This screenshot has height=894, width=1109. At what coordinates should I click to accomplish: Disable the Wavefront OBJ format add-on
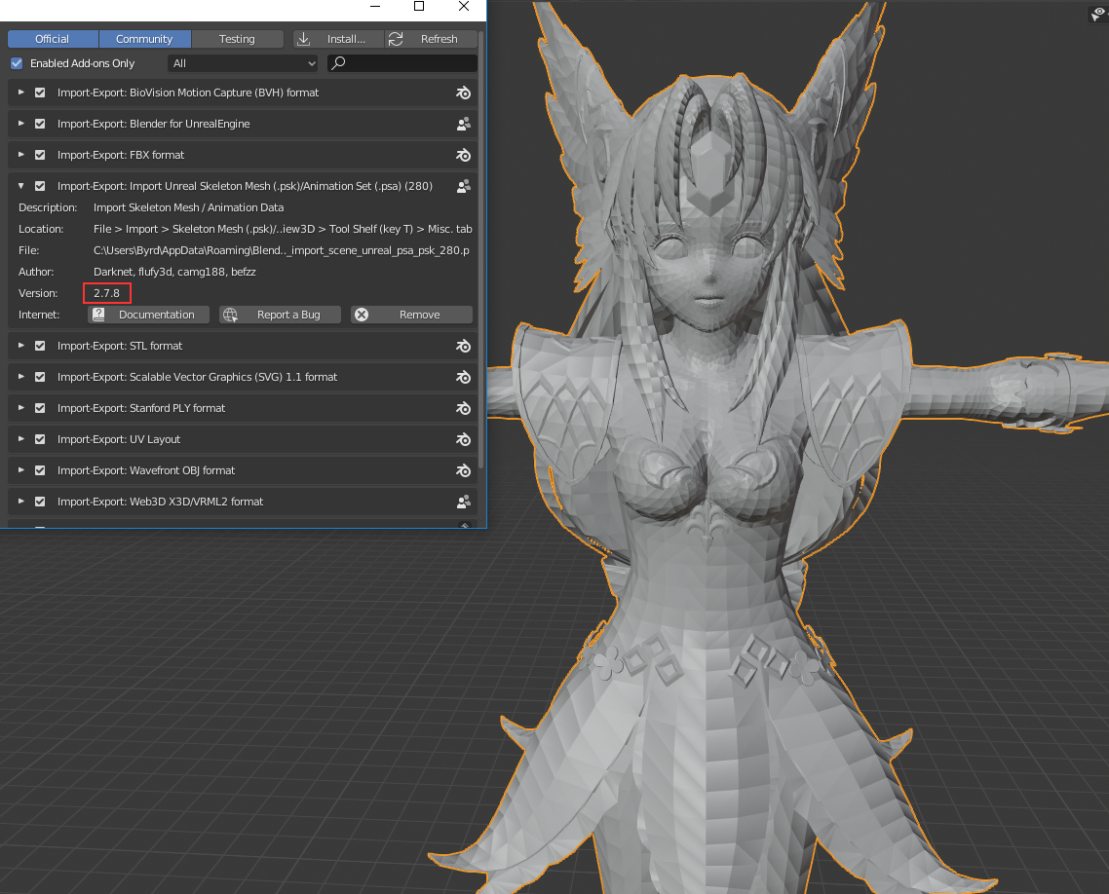[x=40, y=470]
